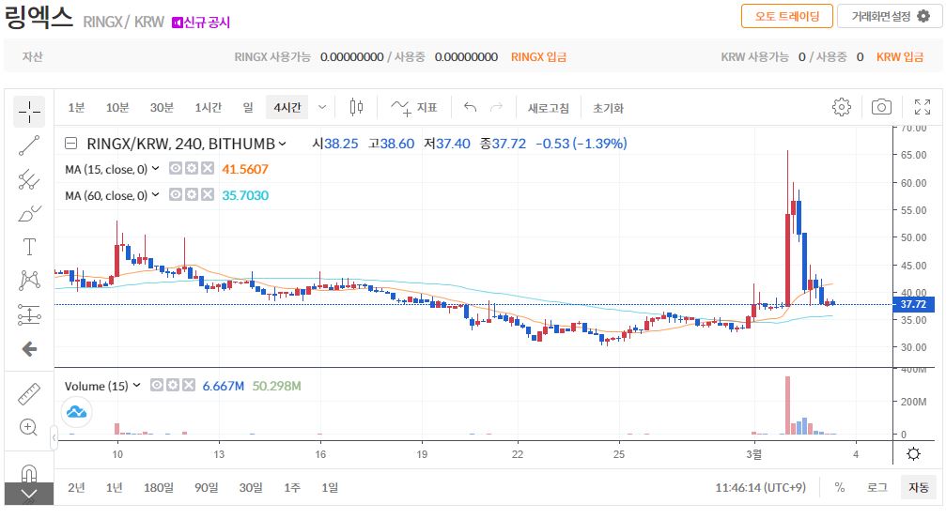
Task: Click 새로고침 refresh button
Action: click(x=548, y=108)
